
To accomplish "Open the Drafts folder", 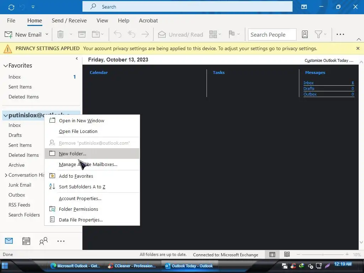I will pyautogui.click(x=15, y=135).
